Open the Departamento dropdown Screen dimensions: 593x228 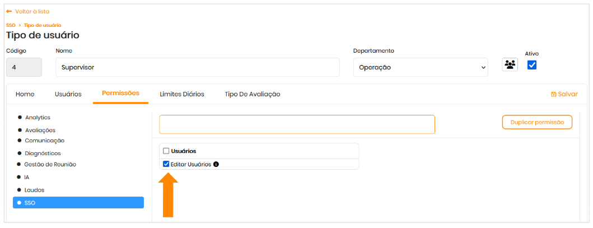[420, 67]
